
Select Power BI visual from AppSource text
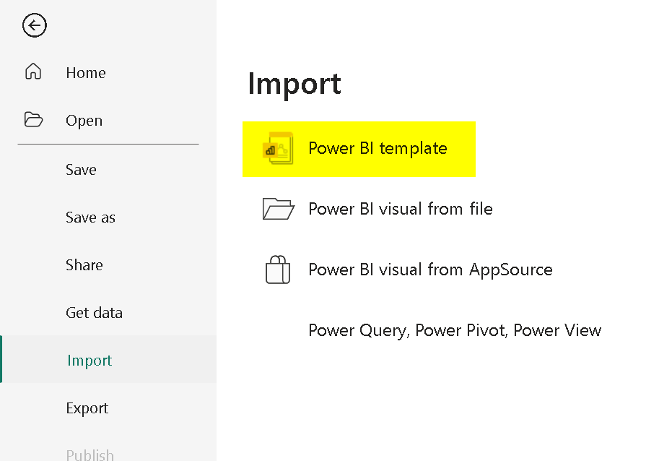point(430,270)
